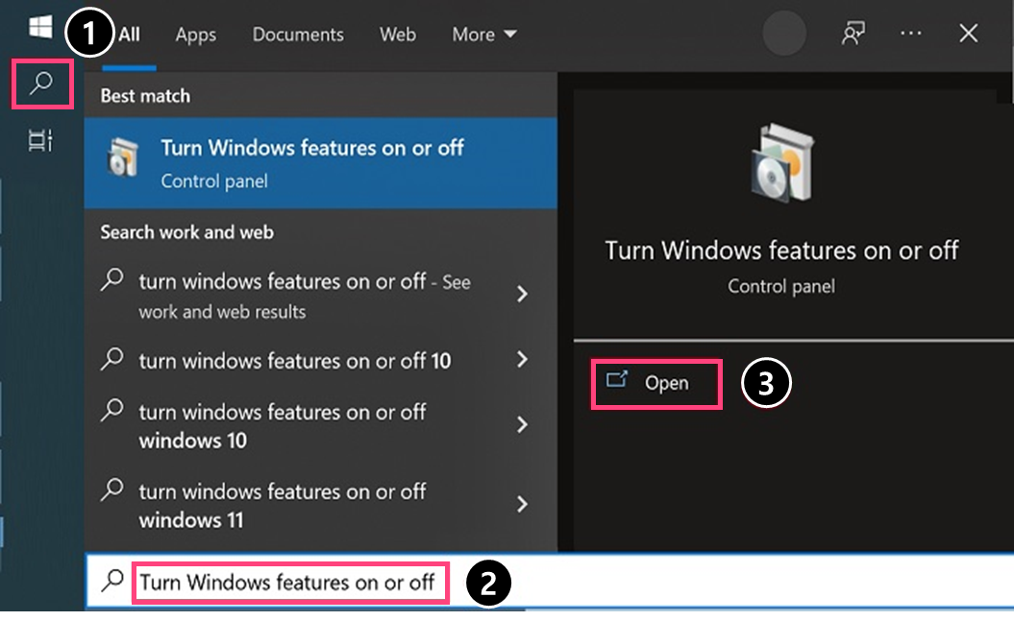The width and height of the screenshot is (1014, 621).
Task: Expand arrow for 'windows 11' suggestion
Action: click(x=522, y=504)
